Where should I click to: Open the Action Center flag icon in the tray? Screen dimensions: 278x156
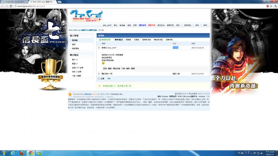pos(255,153)
